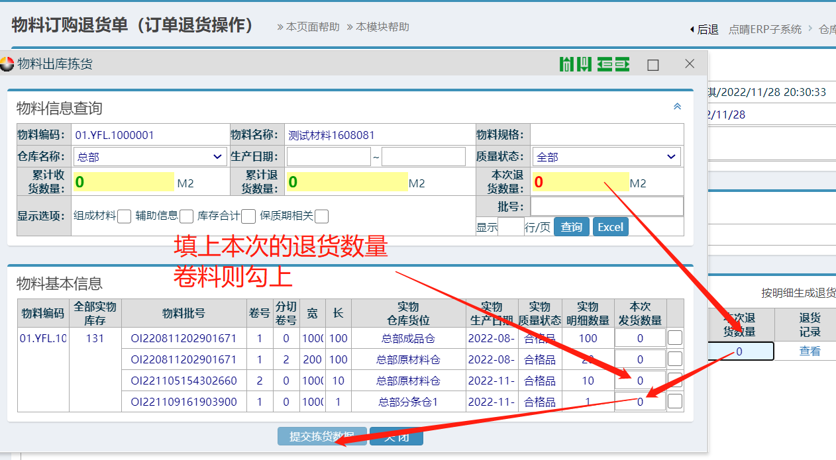Expand the 质量状态 dropdown
Screen dimensions: 836x460
[606, 157]
